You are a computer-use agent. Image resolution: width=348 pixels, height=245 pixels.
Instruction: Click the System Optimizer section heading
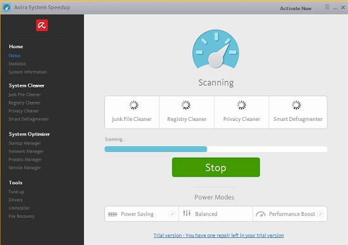click(x=29, y=134)
